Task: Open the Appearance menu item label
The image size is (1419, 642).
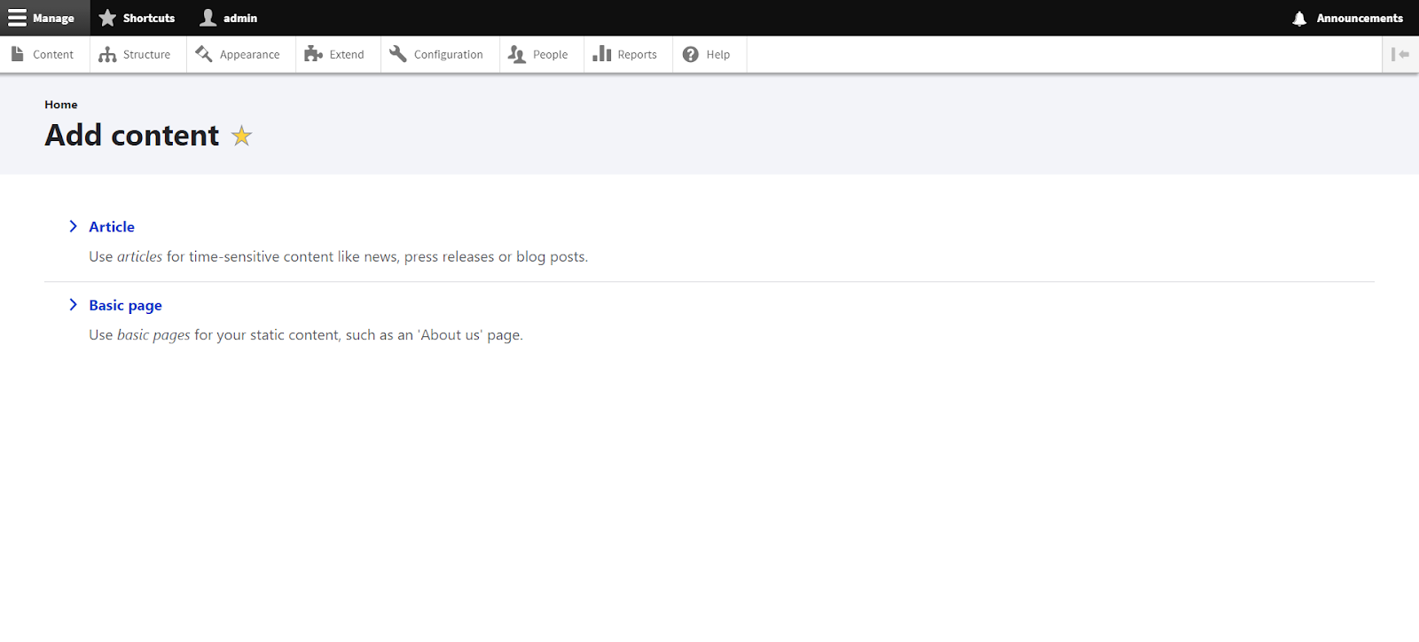Action: (249, 54)
